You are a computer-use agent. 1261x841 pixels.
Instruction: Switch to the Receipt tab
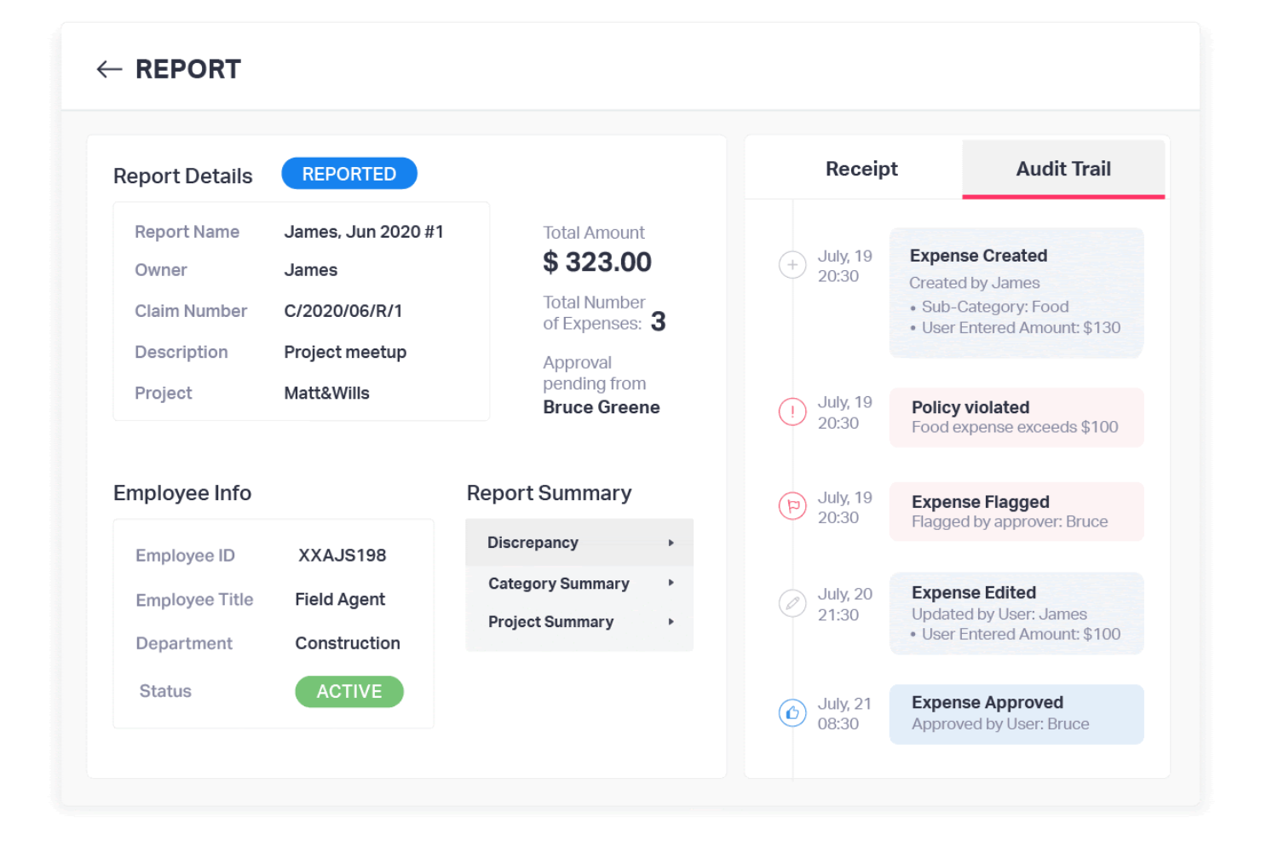[x=861, y=169]
